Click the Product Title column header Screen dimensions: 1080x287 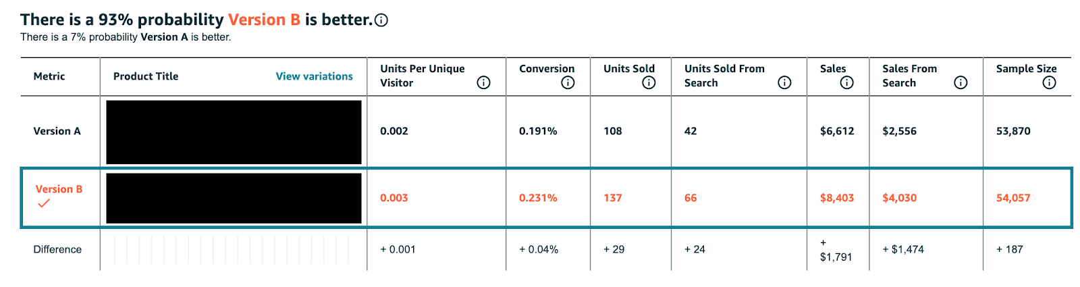(146, 76)
